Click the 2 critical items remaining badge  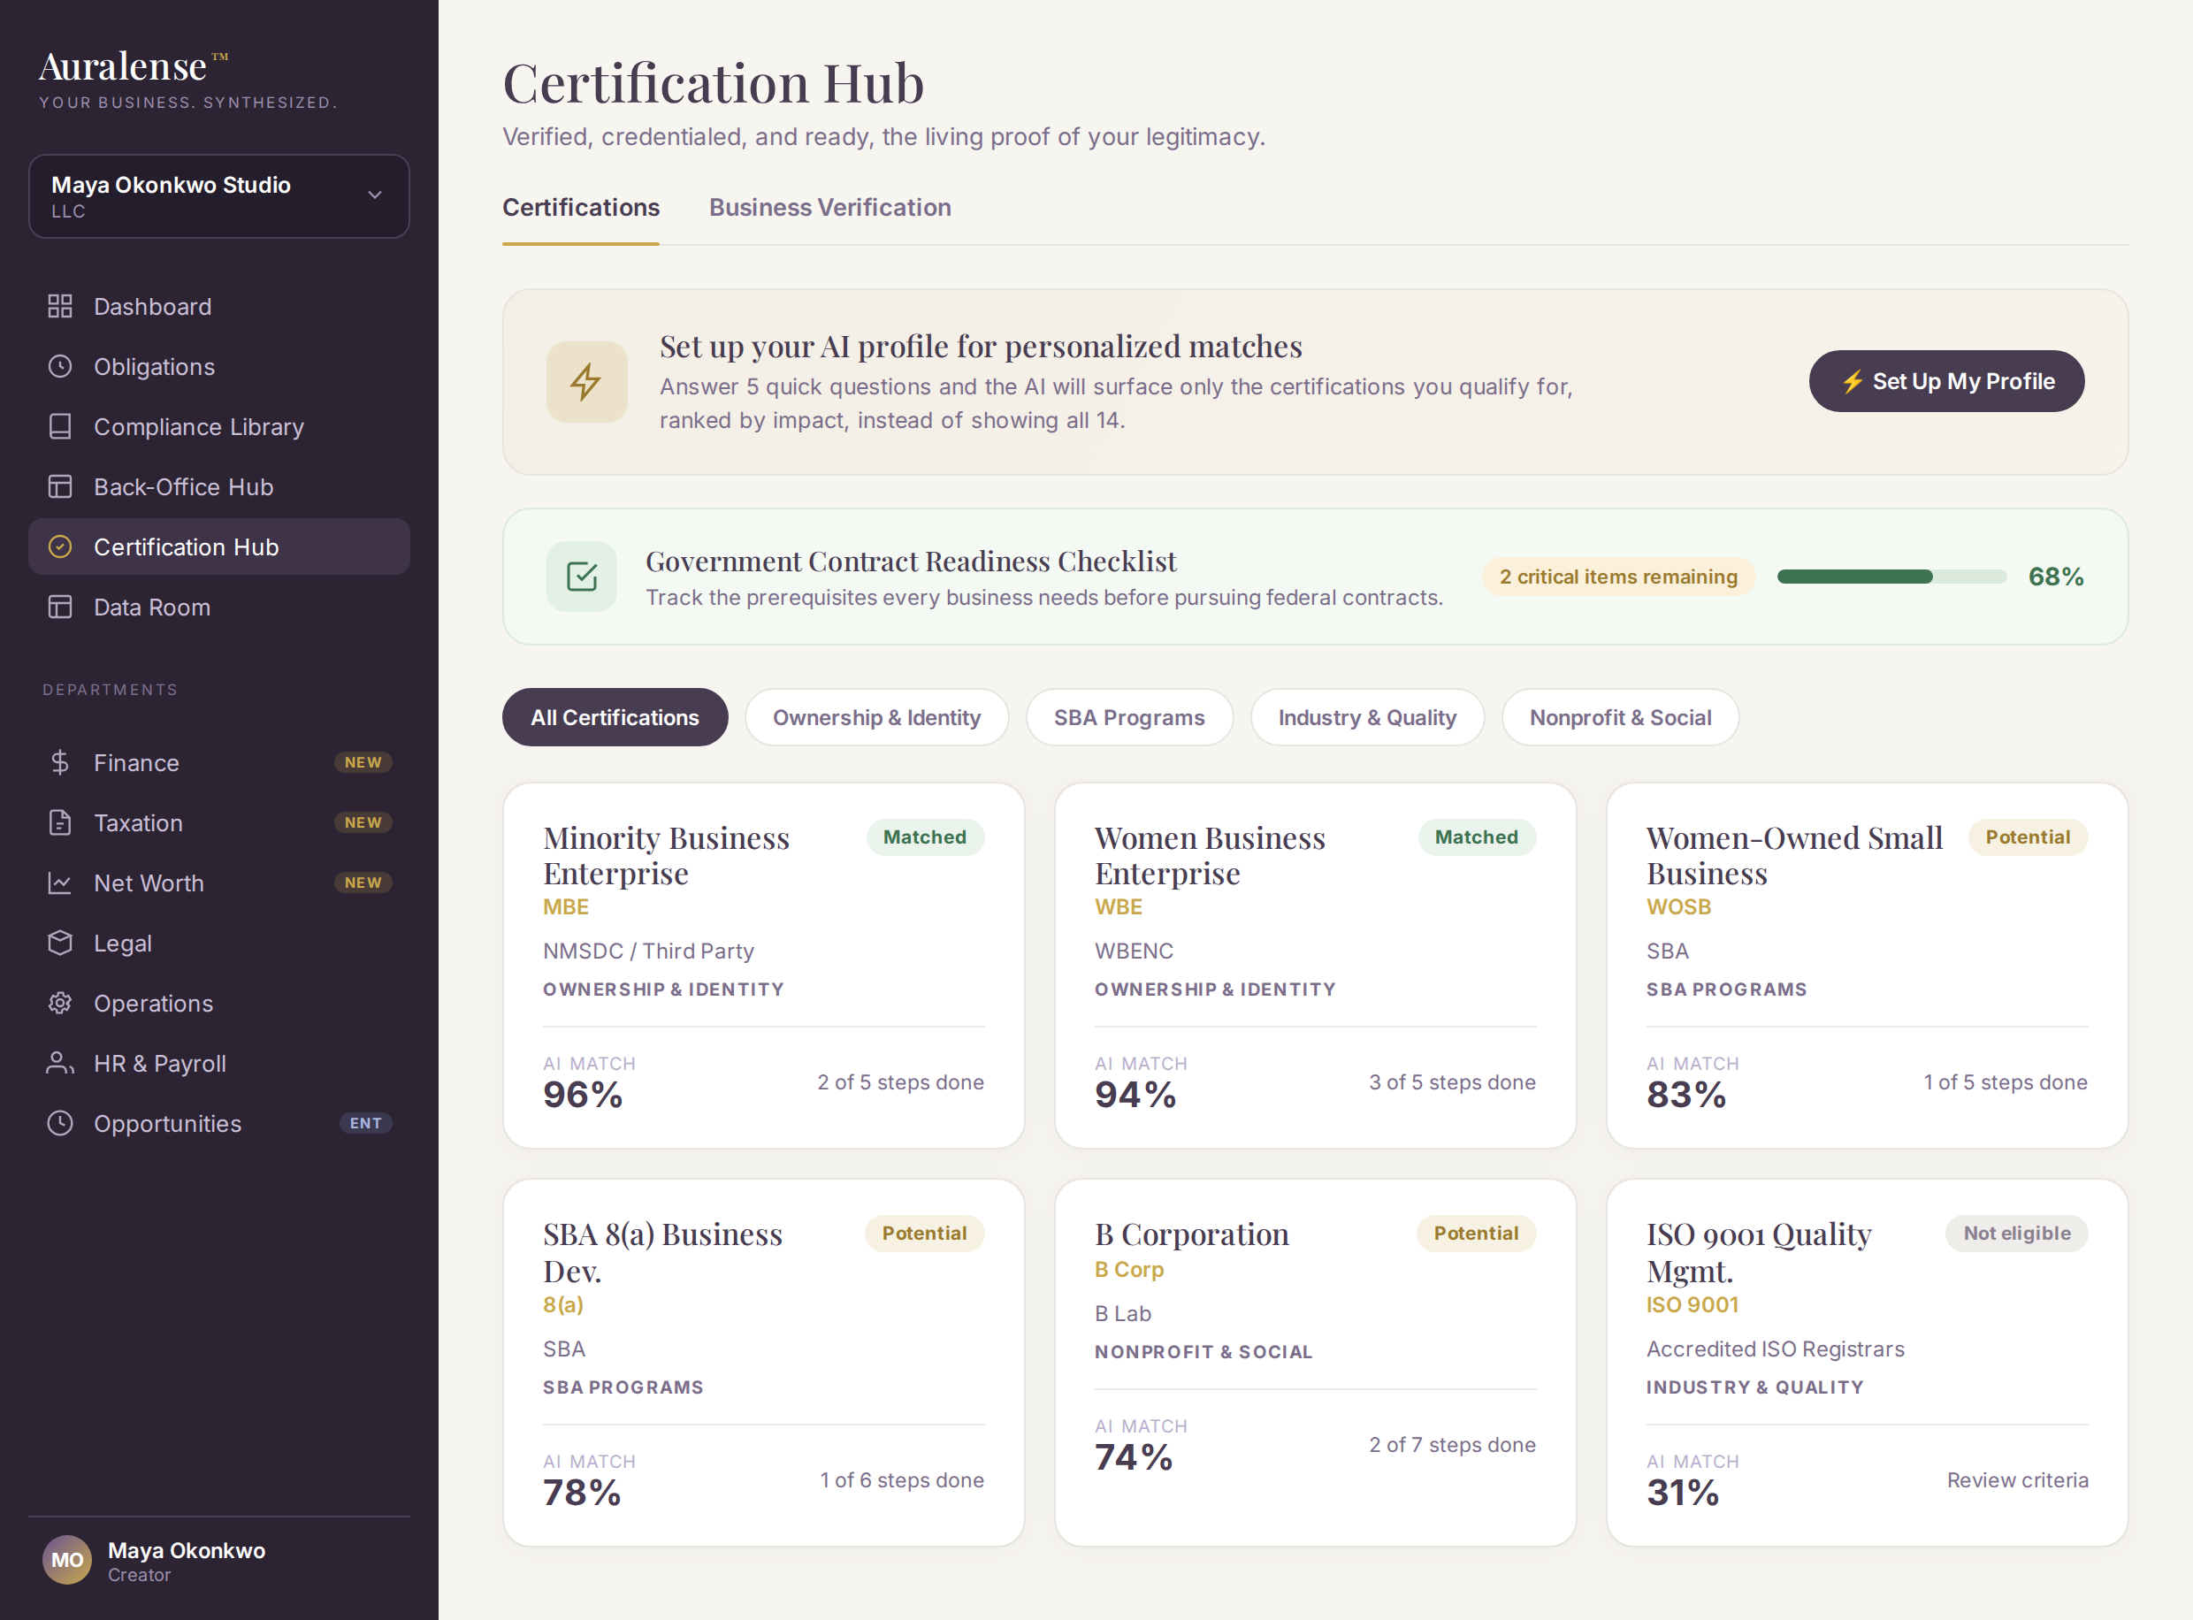[x=1617, y=577]
